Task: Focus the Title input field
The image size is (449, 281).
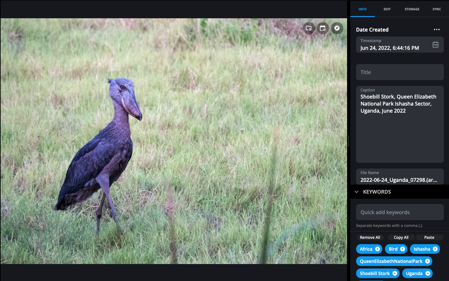Action: [400, 72]
